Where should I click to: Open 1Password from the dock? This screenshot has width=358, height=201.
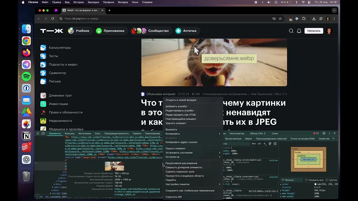point(26,88)
